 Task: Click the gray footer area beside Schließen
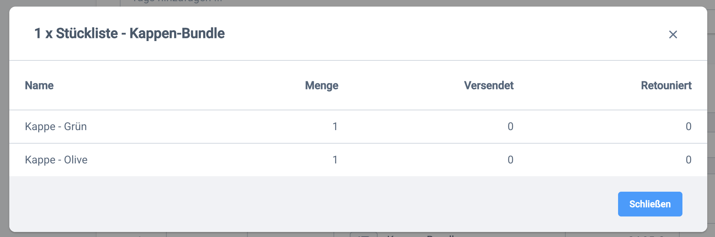(310, 204)
